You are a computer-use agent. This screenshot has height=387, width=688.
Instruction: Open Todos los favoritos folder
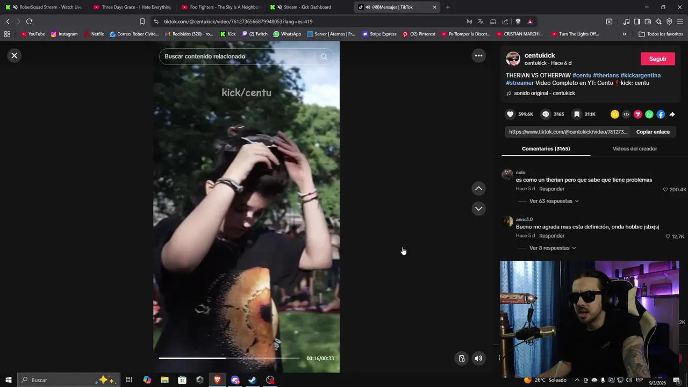coord(661,34)
